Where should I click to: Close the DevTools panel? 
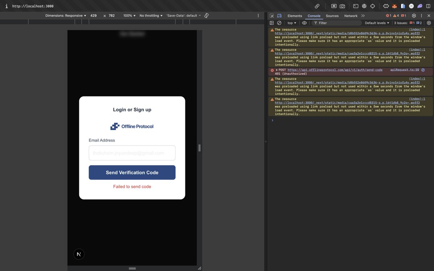[x=429, y=16]
